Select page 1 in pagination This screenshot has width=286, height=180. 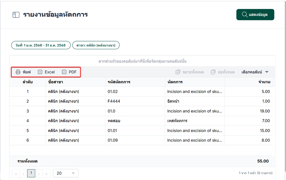(31, 173)
